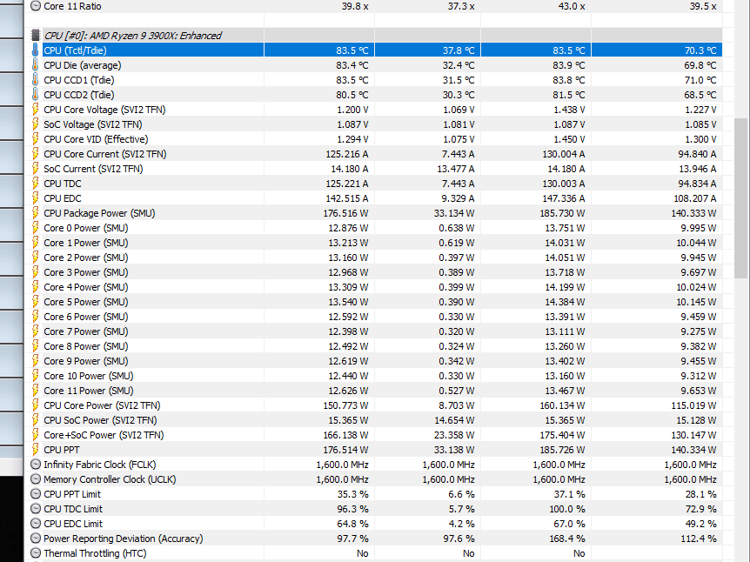Viewport: 750px width, 562px height.
Task: Select the CPU [#0]: AMD Ryzen 9 3900X: Enhanced header
Action: [x=133, y=36]
